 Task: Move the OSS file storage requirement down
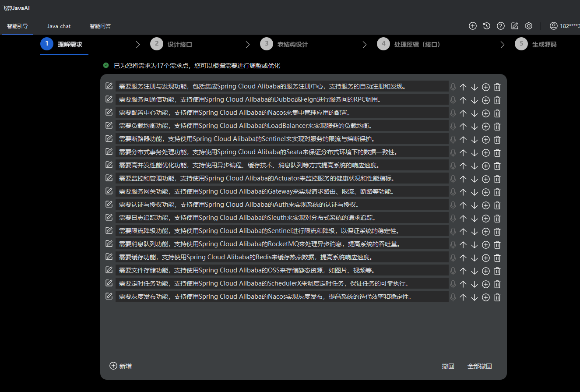[x=474, y=271]
